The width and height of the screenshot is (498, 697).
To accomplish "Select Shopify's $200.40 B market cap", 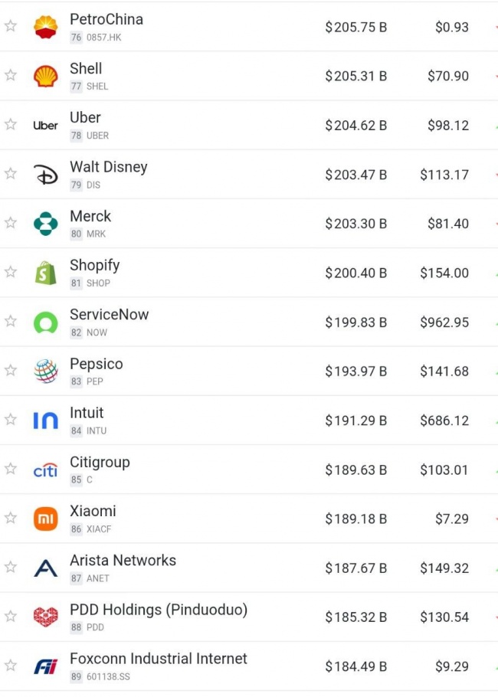I will coord(355,273).
